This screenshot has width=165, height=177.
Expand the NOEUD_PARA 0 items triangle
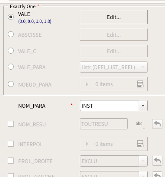[x=87, y=84]
